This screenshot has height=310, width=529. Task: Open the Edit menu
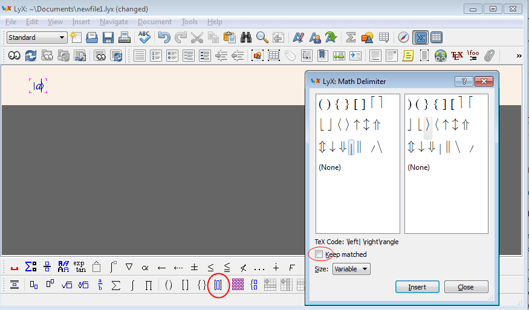32,22
